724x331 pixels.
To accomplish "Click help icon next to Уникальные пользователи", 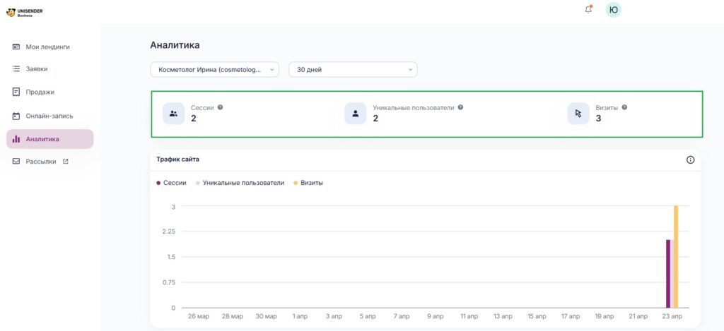I will (460, 107).
